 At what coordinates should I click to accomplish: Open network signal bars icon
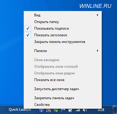78,110
